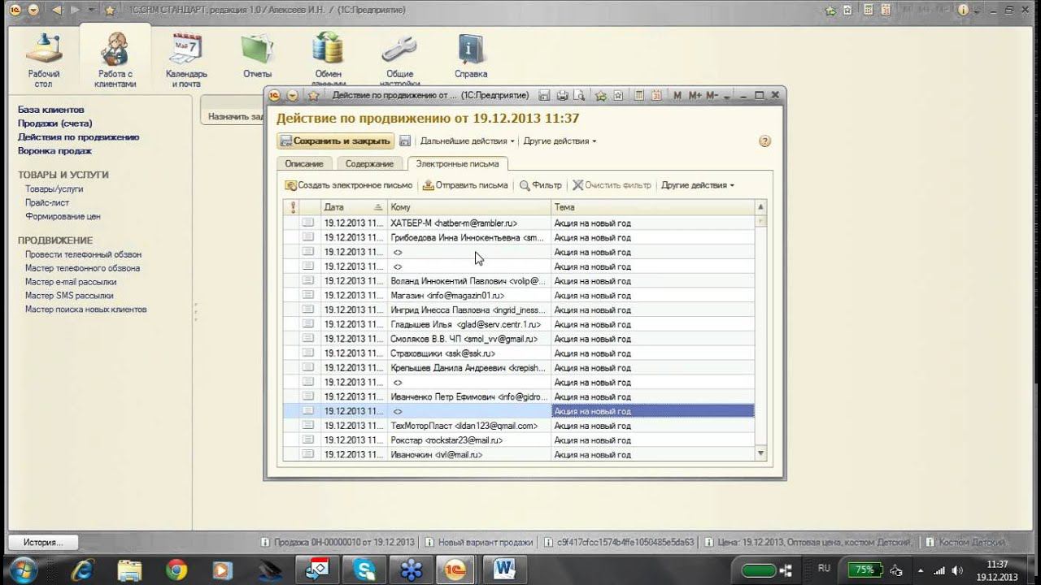The height and width of the screenshot is (585, 1041).
Task: Open Прайс-лист link
Action: (47, 203)
